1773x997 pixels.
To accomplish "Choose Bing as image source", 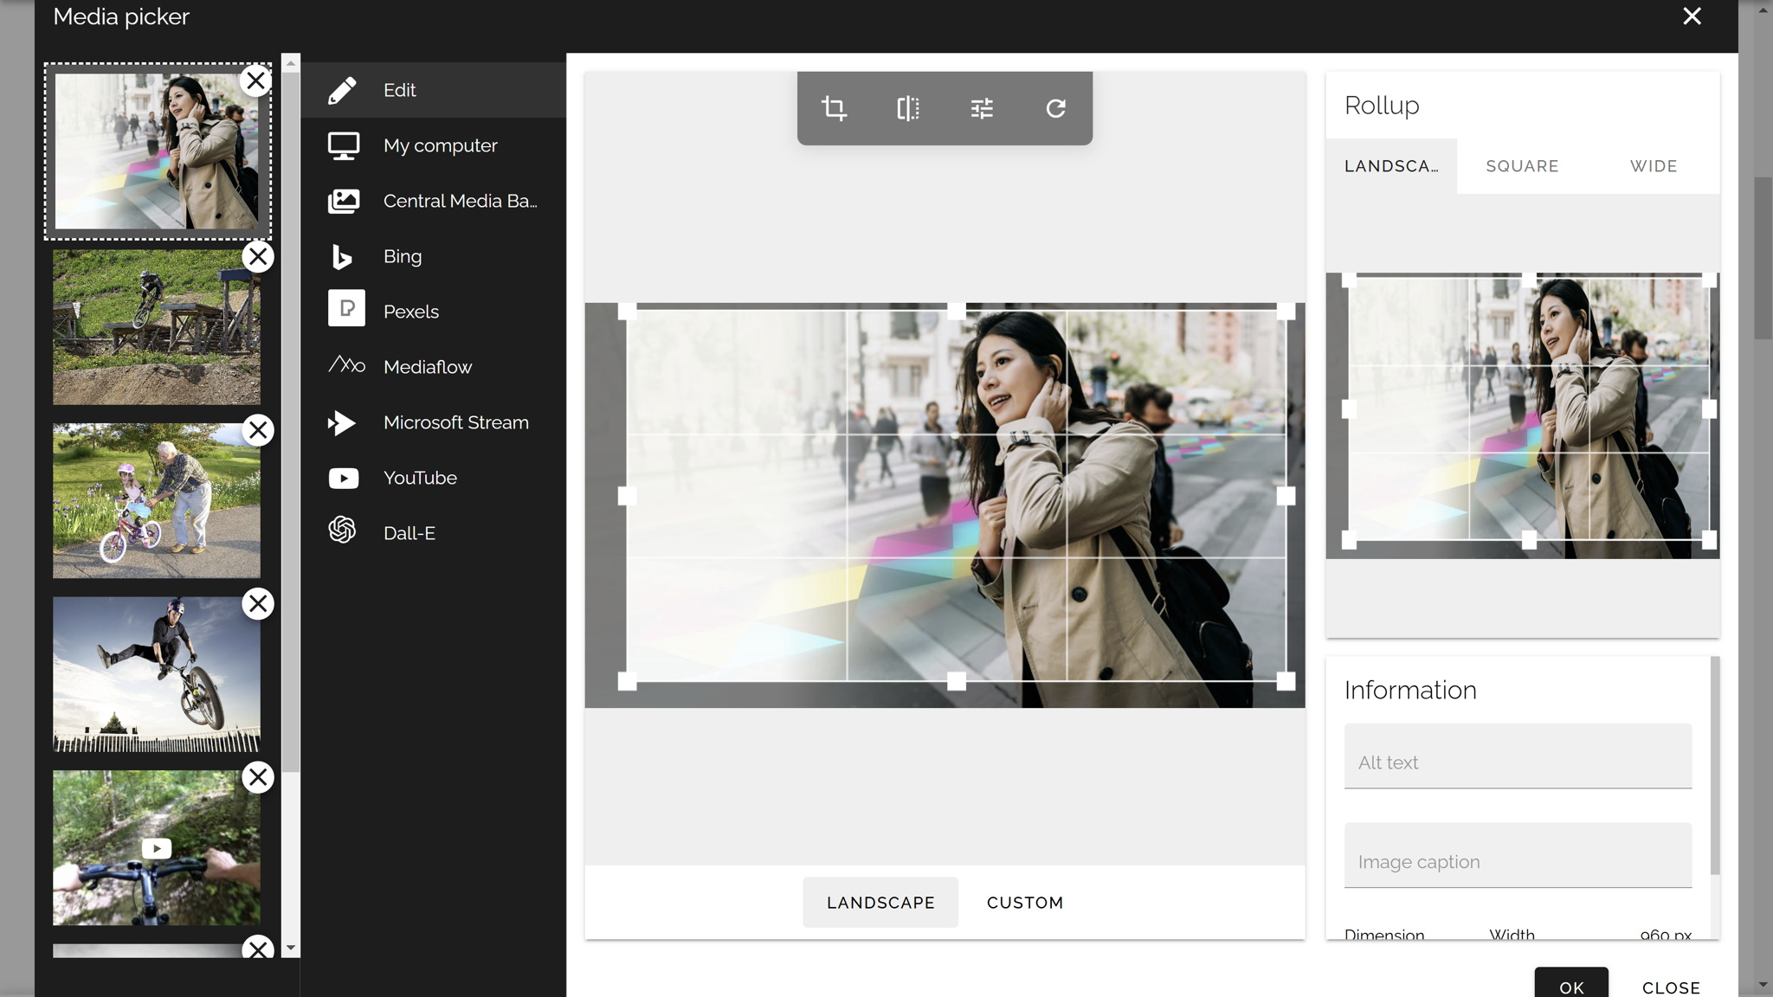I will coord(434,256).
